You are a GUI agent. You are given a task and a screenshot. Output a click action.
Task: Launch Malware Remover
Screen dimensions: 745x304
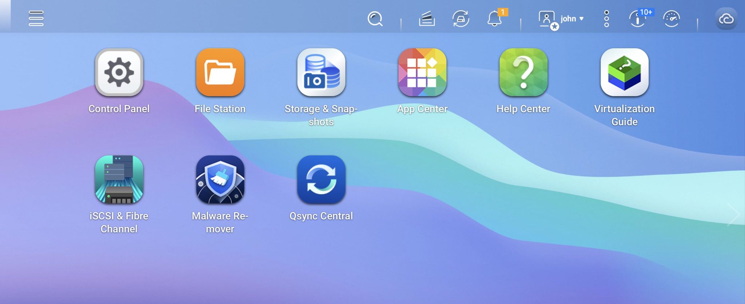point(220,179)
